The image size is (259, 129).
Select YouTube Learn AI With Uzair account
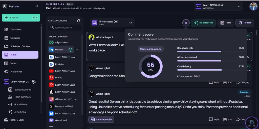click(x=65, y=71)
